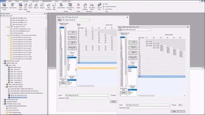The height and width of the screenshot is (115, 205).
Task: Open Specification Table modify tool
Action: coord(70,6)
